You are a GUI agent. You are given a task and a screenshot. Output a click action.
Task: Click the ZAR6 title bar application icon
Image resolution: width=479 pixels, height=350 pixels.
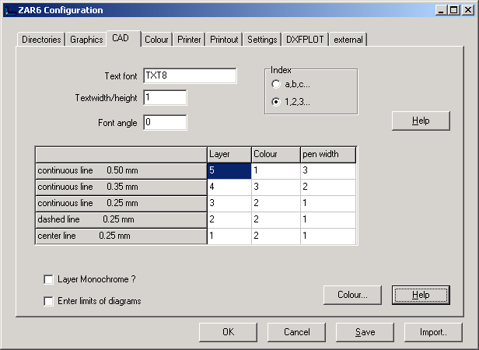click(x=9, y=10)
